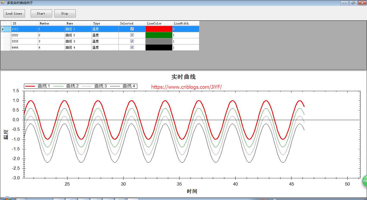This screenshot has height=200, width=367.
Task: Select Name cell 曲线 2 in table
Action: pyautogui.click(x=78, y=35)
